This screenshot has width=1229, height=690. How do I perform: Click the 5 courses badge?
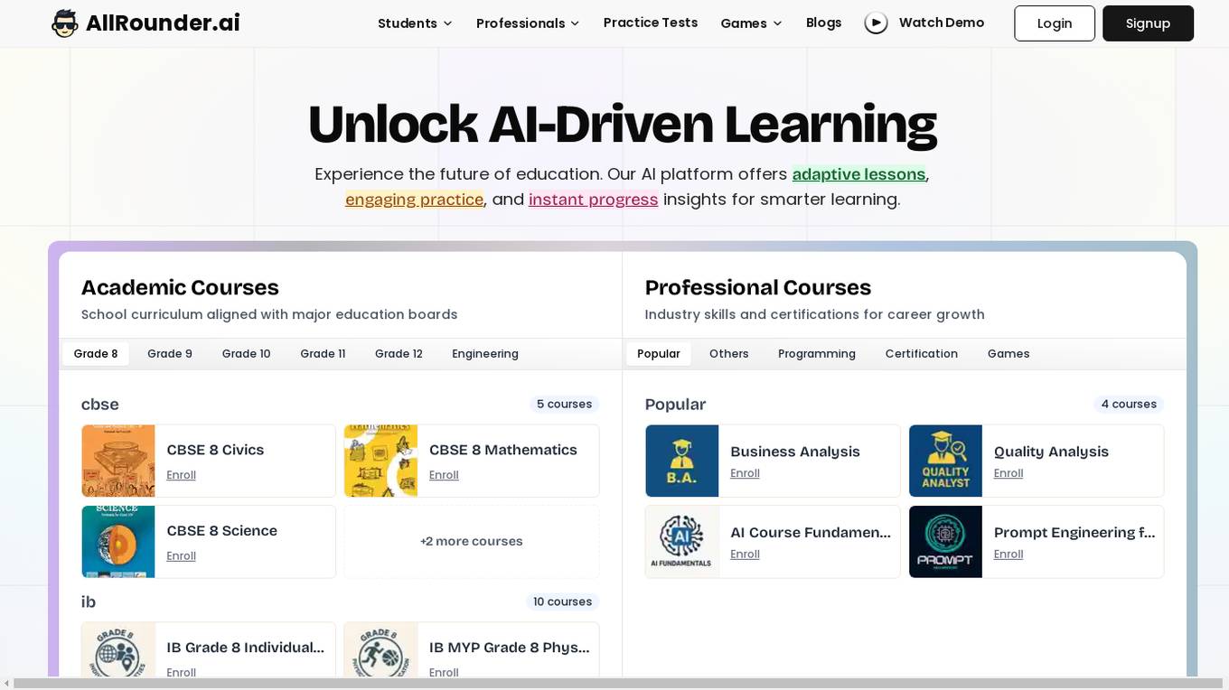click(x=564, y=405)
